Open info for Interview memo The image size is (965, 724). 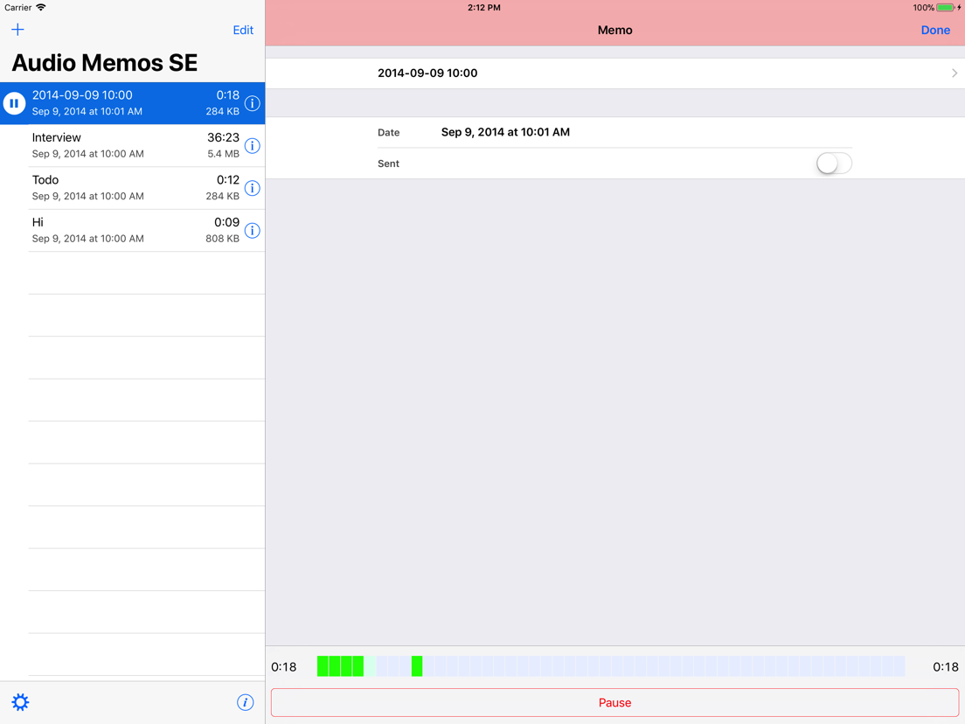[253, 146]
